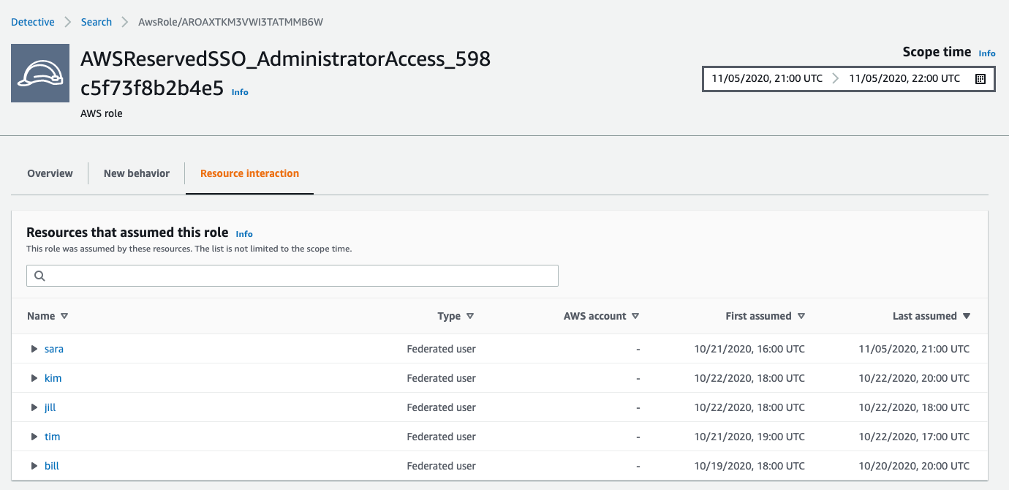
Task: Click the Type column header
Action: coord(449,316)
